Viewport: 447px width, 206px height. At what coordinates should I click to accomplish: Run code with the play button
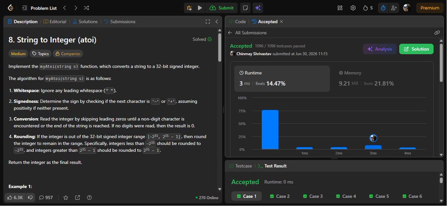pos(200,8)
